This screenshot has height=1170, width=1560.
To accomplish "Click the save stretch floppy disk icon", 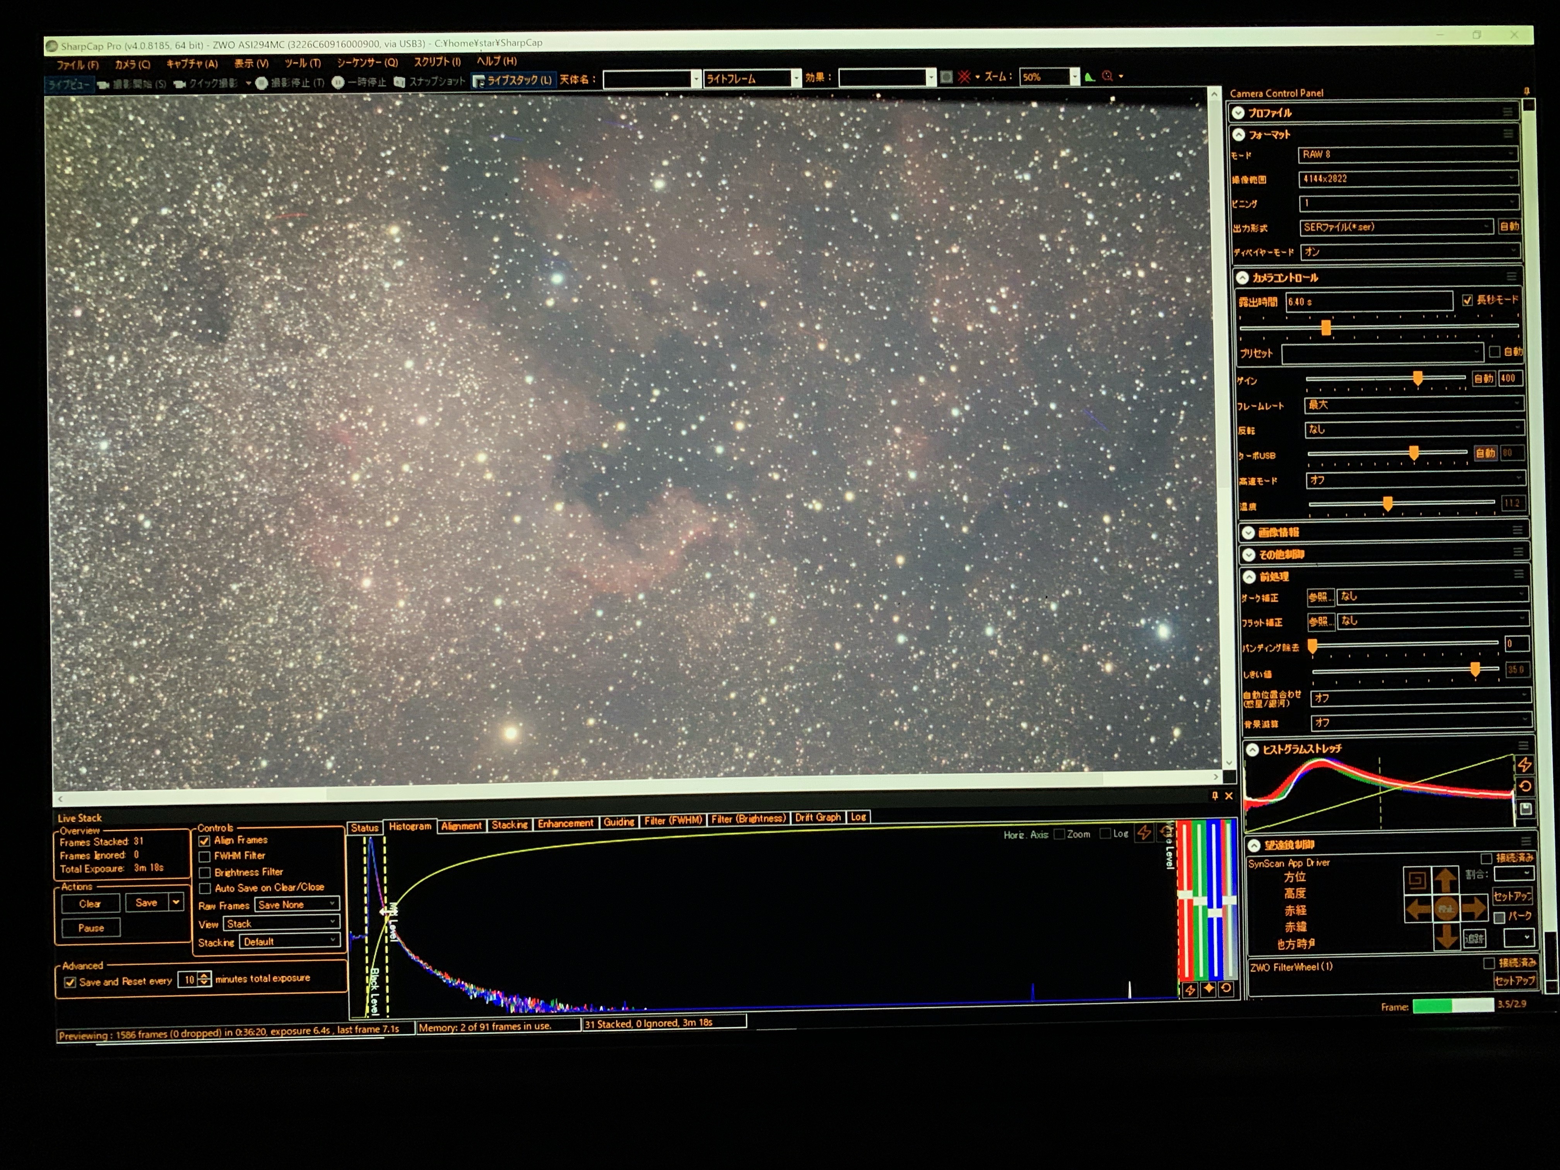I will tap(1526, 809).
